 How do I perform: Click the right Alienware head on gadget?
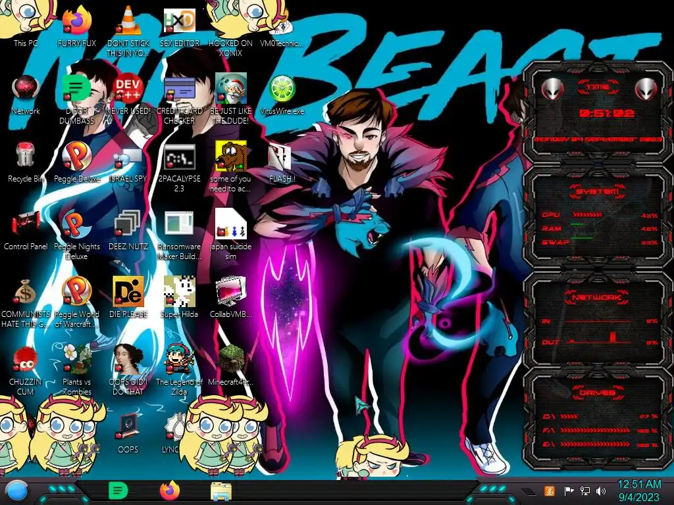tap(646, 89)
